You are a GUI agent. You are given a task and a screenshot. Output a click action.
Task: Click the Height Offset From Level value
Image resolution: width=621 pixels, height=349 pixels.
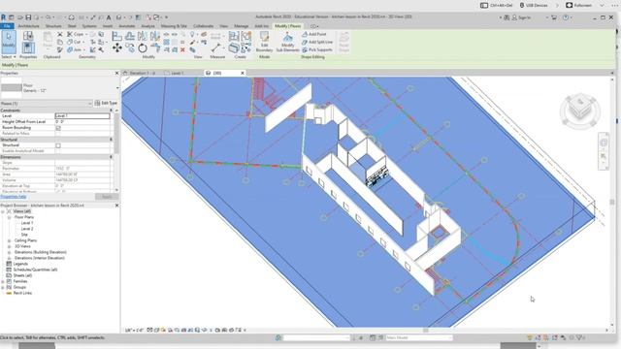tap(82, 122)
